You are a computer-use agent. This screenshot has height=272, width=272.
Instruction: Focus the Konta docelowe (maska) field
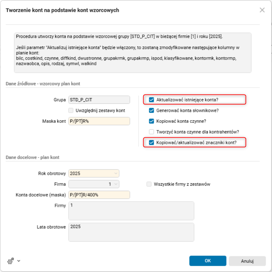coord(99,195)
